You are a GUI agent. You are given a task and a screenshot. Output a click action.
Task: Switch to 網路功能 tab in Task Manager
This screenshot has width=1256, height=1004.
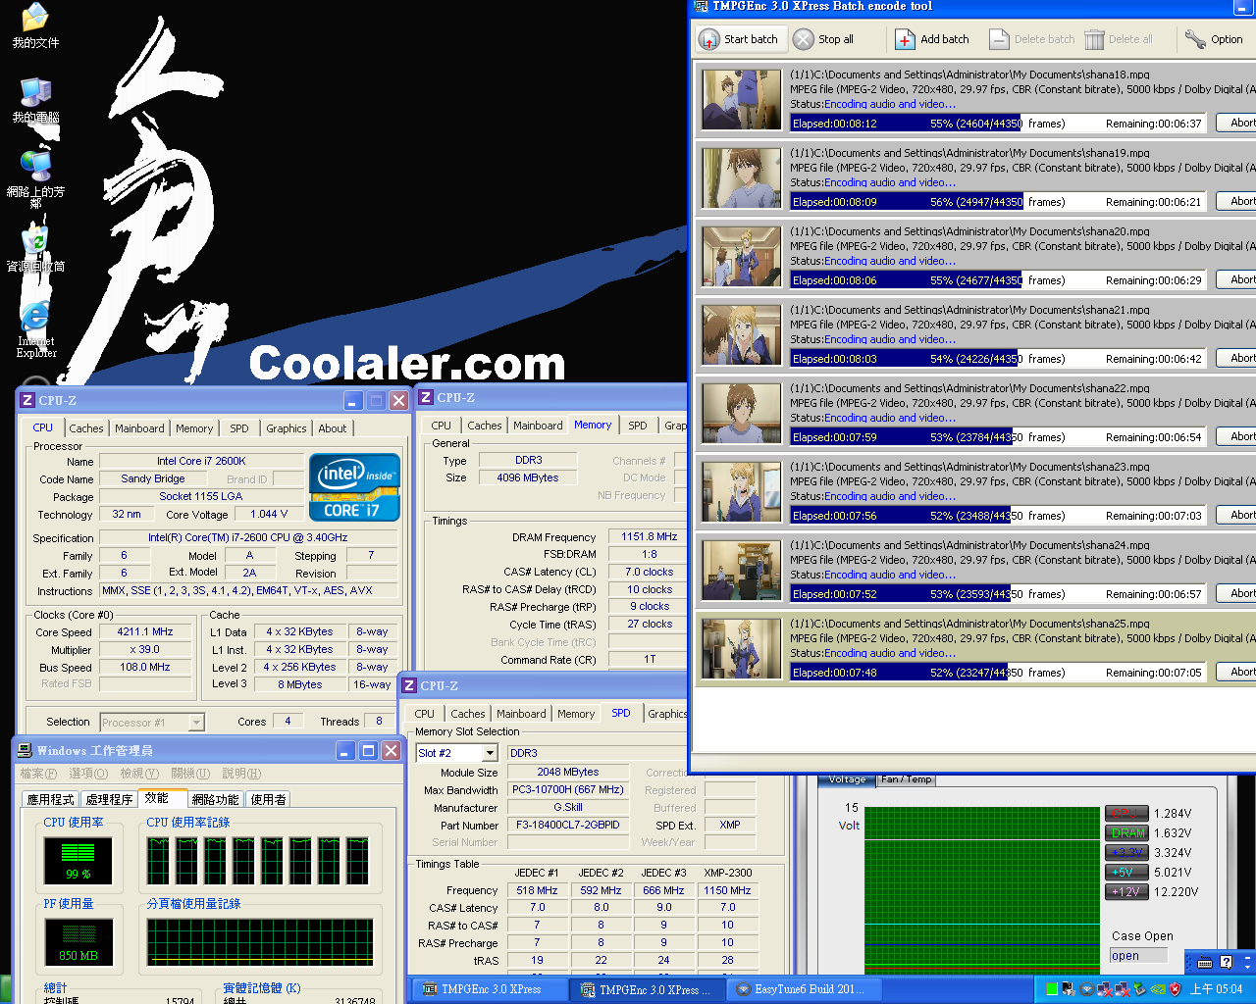(216, 800)
